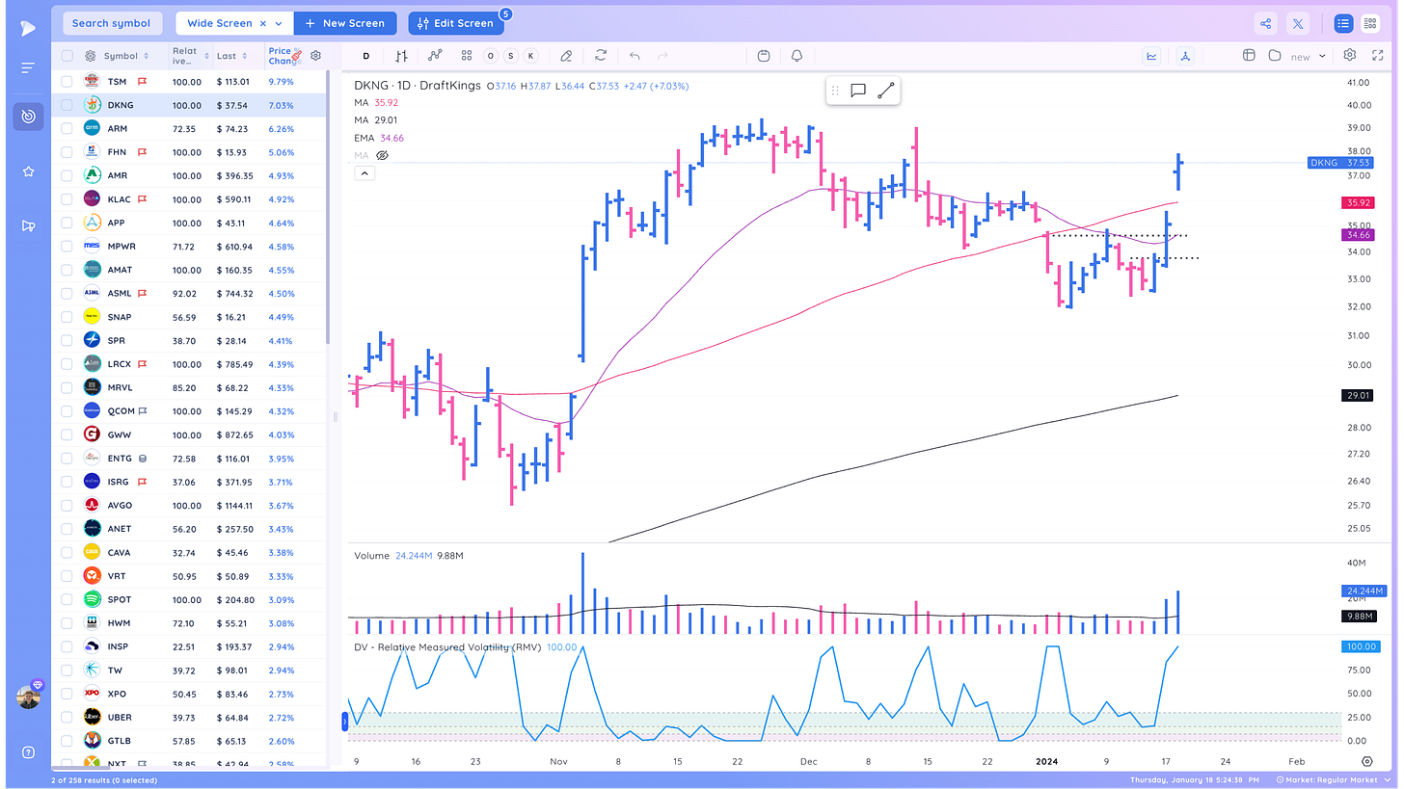Image resolution: width=1404 pixels, height=789 pixels.
Task: Open chart settings gear icon
Action: coord(1350,55)
